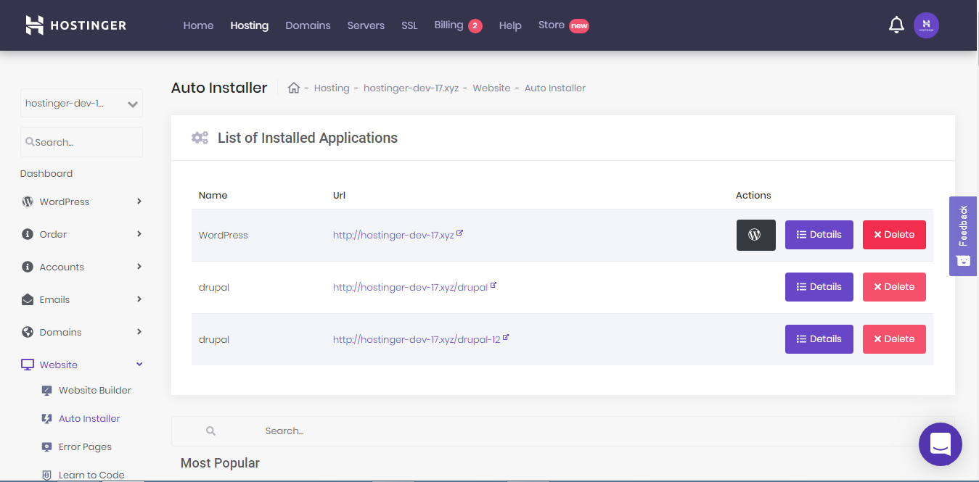This screenshot has width=979, height=482.
Task: Expand the Emails sidebar section chevron
Action: pyautogui.click(x=139, y=299)
